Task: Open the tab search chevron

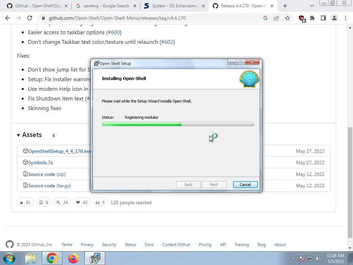Action: pyautogui.click(x=312, y=6)
